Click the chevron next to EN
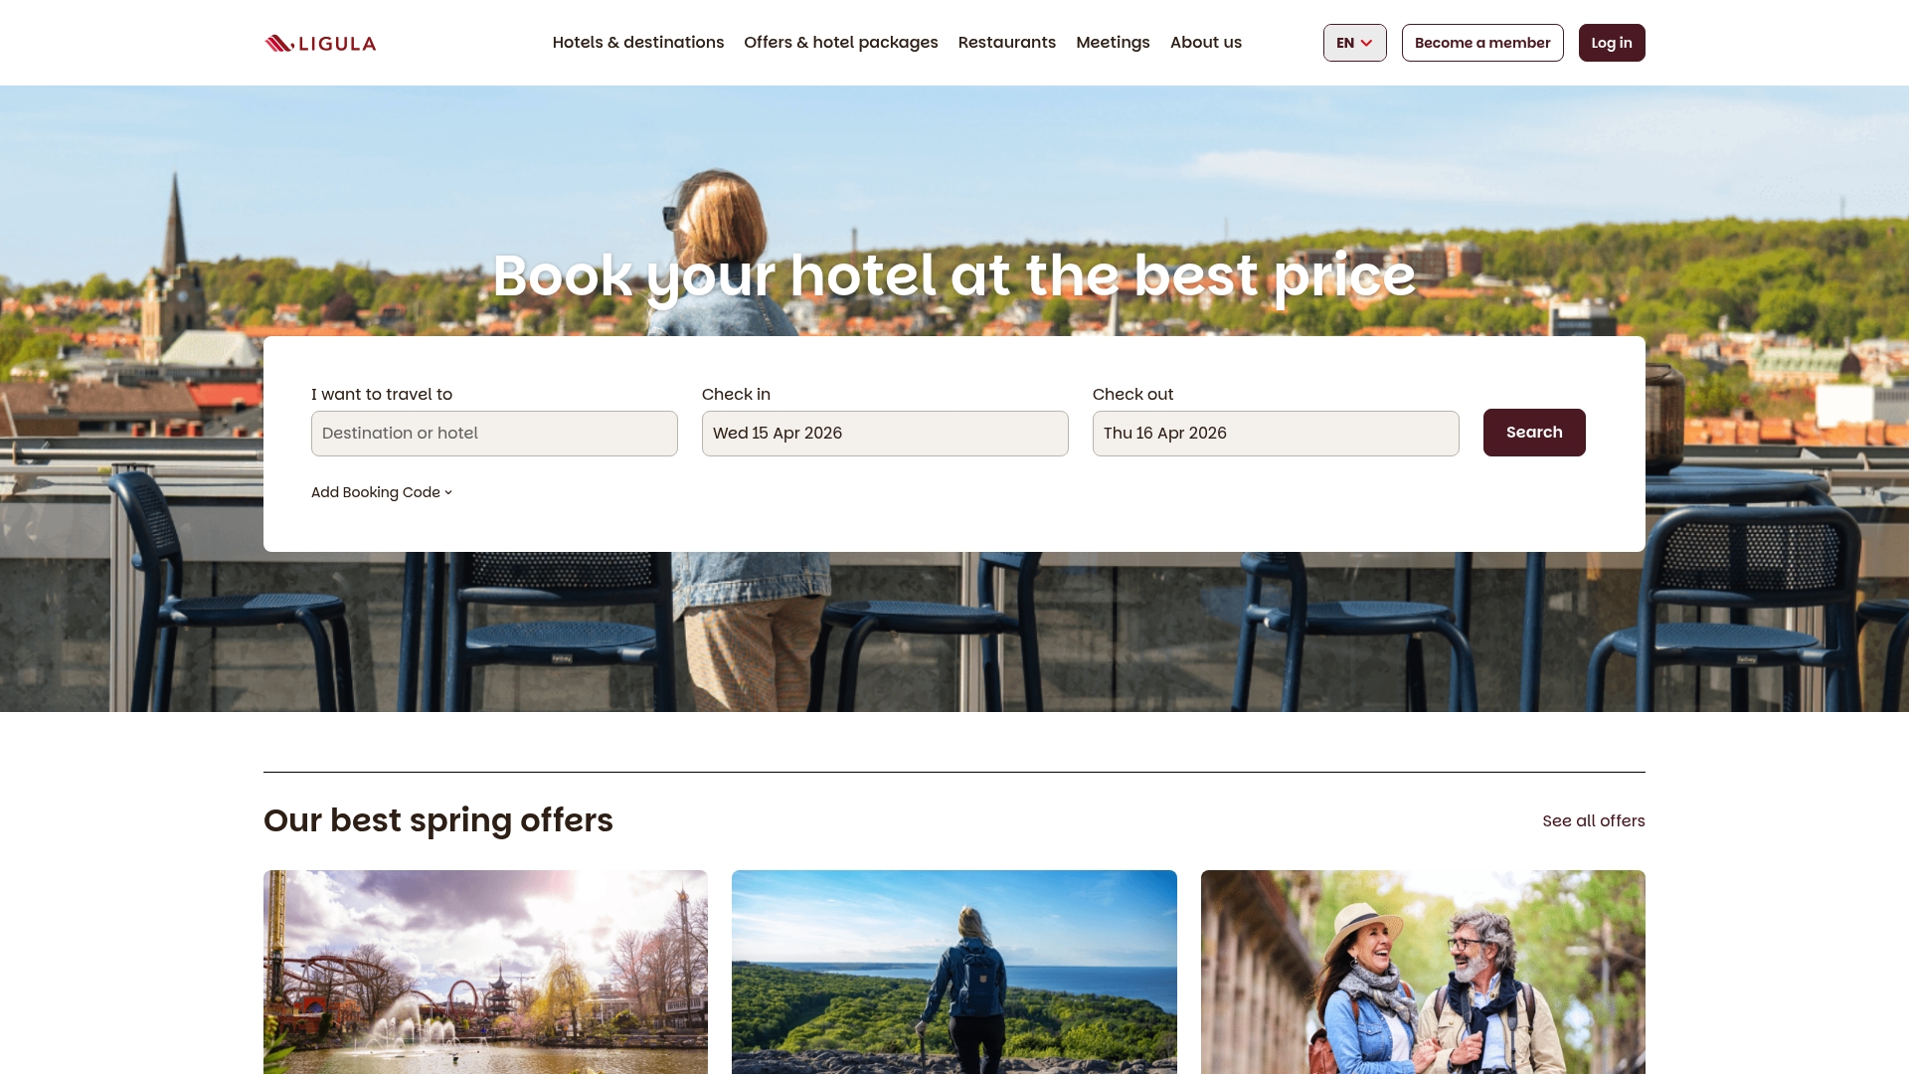 click(x=1367, y=43)
